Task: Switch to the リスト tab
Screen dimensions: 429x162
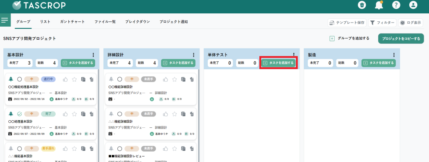Action: pos(45,22)
